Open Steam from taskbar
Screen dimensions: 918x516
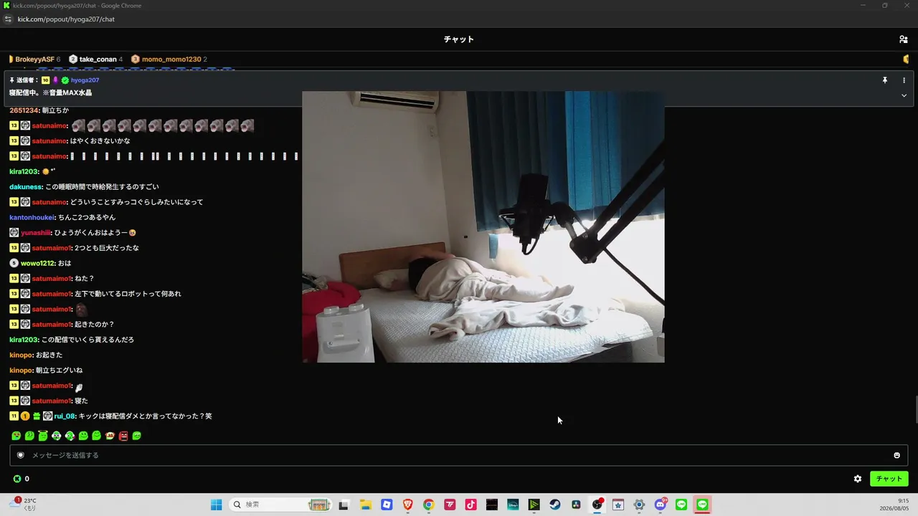[x=555, y=505]
